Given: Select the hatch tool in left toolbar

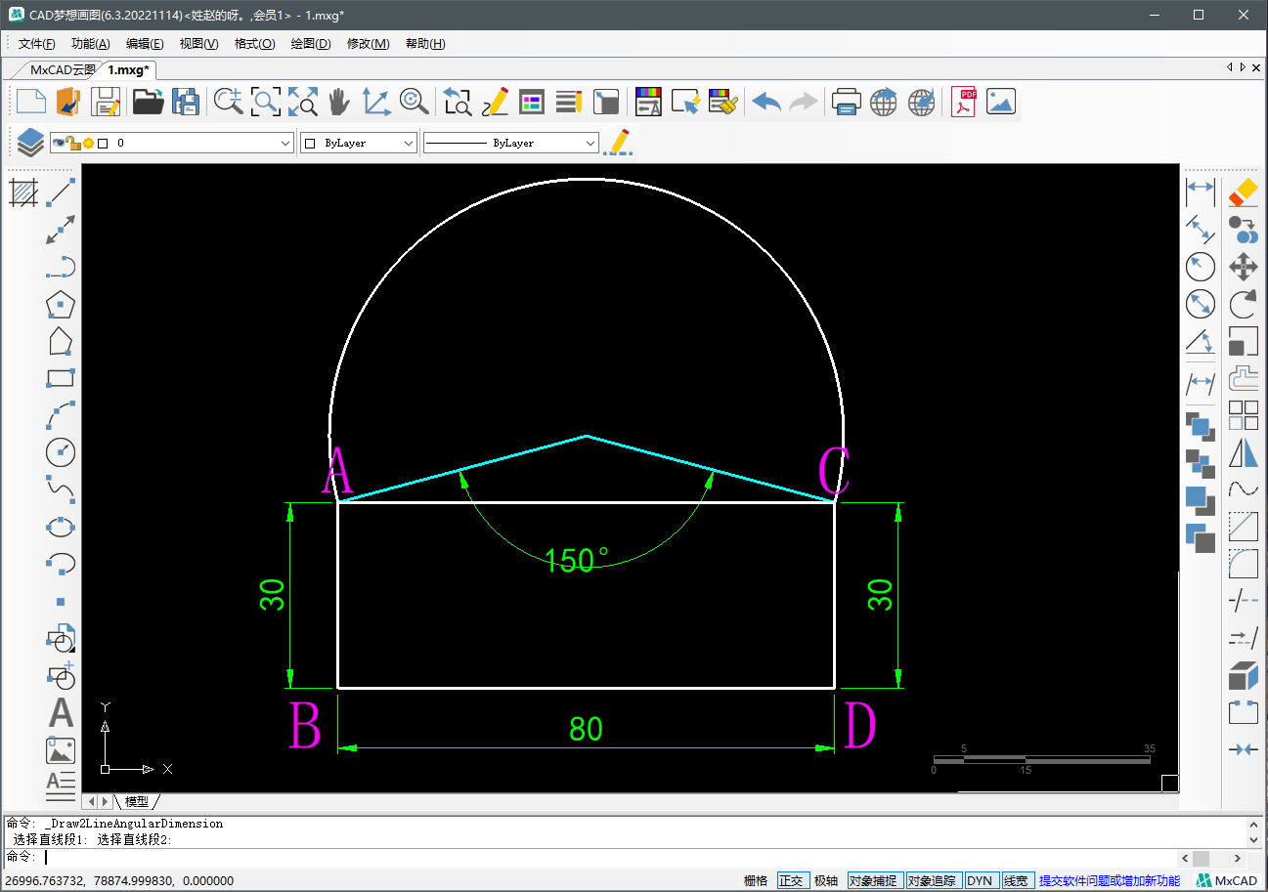Looking at the screenshot, I should pyautogui.click(x=23, y=191).
